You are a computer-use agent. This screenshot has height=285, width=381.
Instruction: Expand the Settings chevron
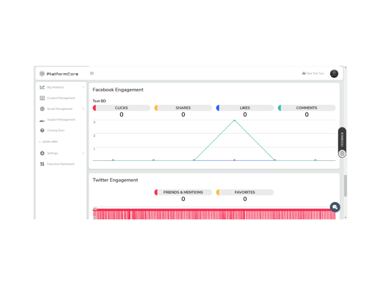pos(83,153)
